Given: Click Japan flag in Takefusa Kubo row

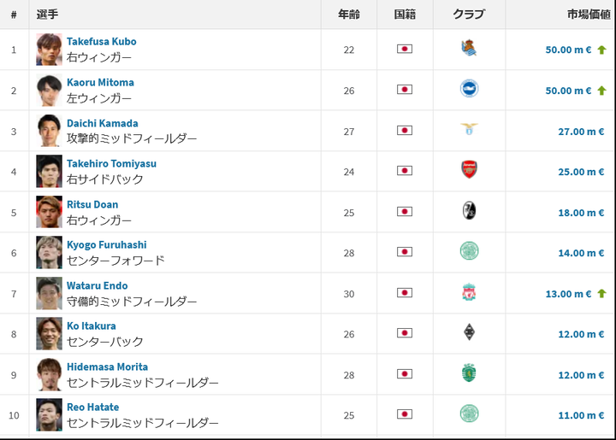Looking at the screenshot, I should coord(405,49).
